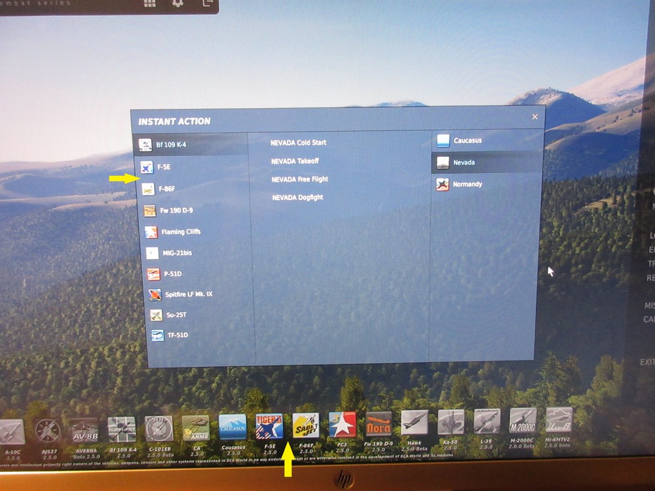Image resolution: width=655 pixels, height=491 pixels.
Task: Click the Caucasus module icon in bottom bar
Action: [x=233, y=427]
